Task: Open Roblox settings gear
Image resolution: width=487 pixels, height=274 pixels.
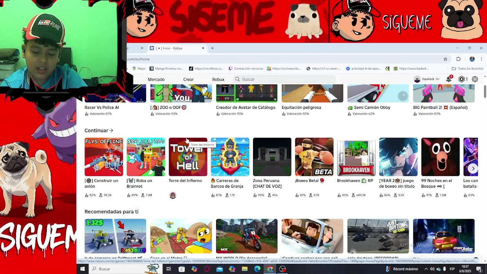Action: pyautogui.click(x=475, y=79)
